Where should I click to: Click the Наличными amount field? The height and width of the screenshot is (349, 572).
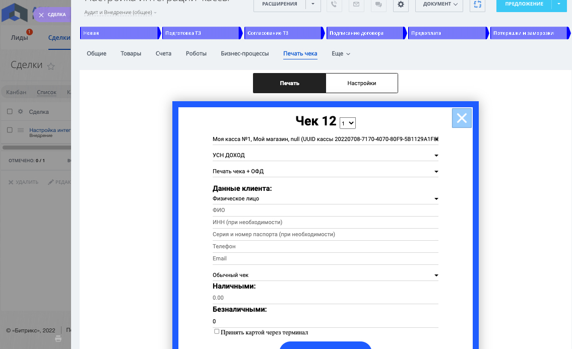(326, 298)
